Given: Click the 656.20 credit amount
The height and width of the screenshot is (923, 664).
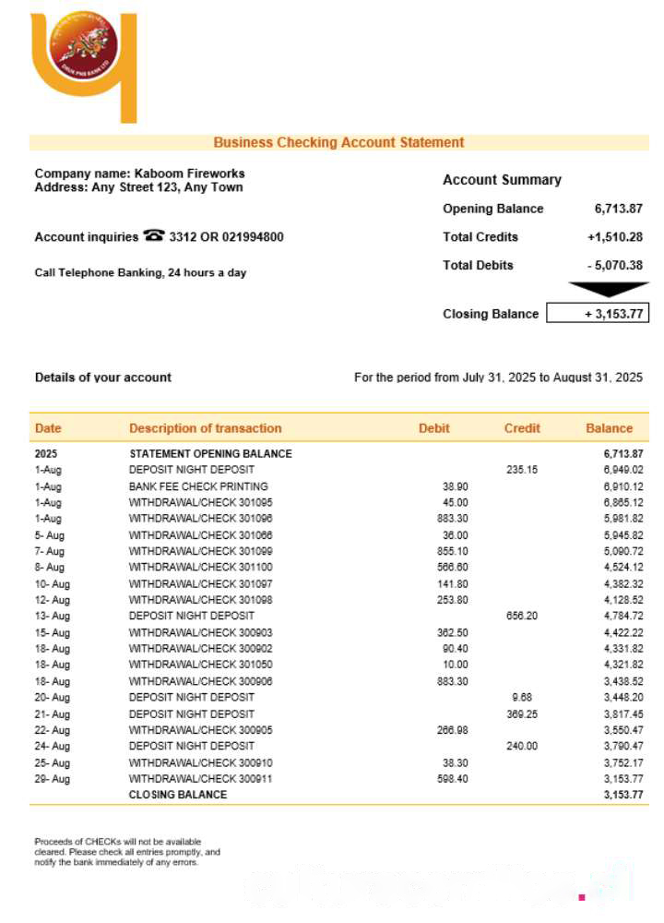Looking at the screenshot, I should (x=522, y=616).
